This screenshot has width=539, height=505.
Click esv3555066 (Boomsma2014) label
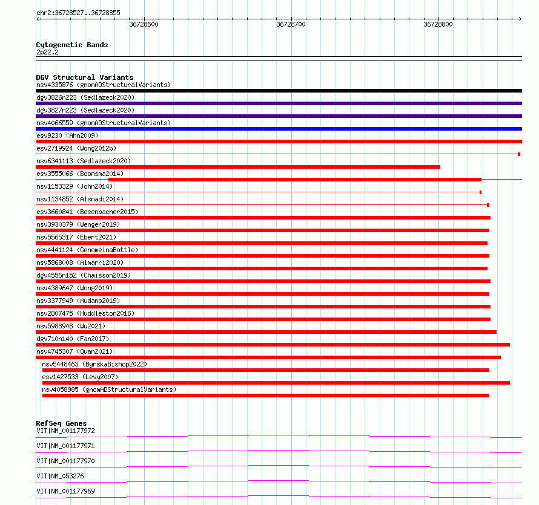click(x=80, y=174)
